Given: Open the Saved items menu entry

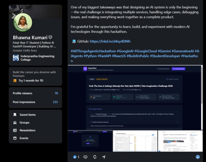Looking at the screenshot, I should (x=28, y=115).
